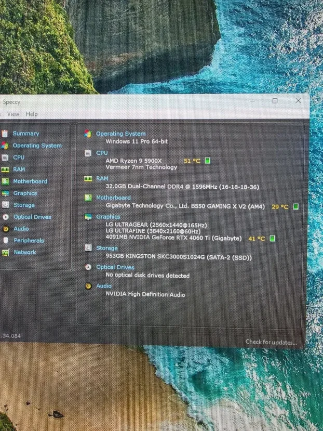Click 'No optical disk drives detected' text
Image resolution: width=323 pixels, height=431 pixels.
(147, 276)
